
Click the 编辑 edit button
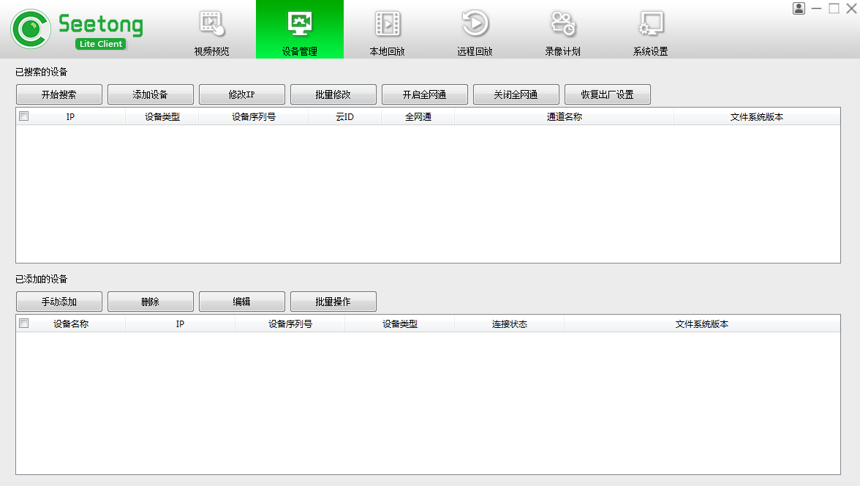241,301
